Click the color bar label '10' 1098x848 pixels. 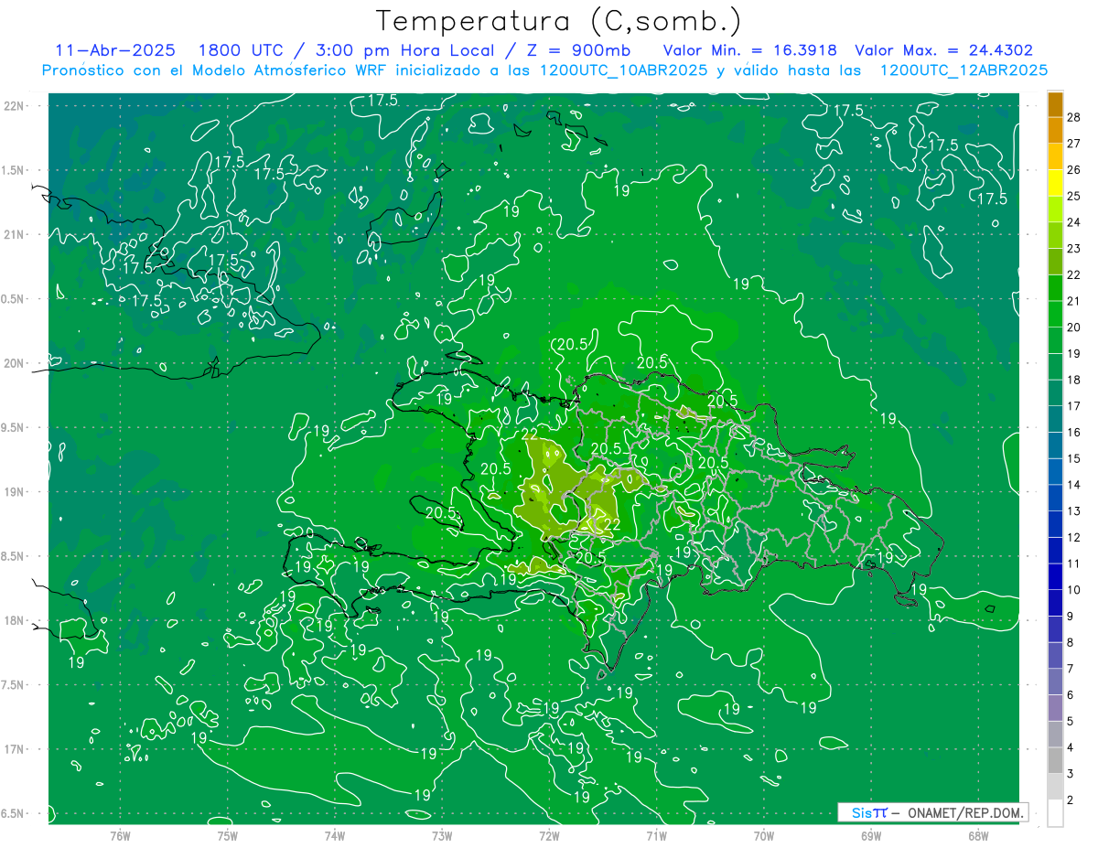pyautogui.click(x=1074, y=590)
